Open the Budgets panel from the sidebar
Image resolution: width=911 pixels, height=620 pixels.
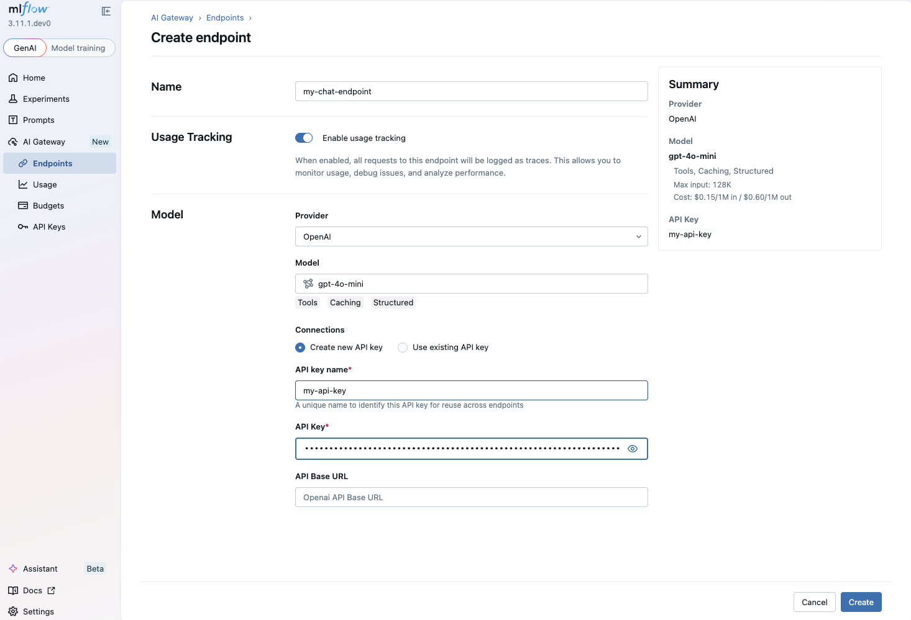(x=48, y=205)
